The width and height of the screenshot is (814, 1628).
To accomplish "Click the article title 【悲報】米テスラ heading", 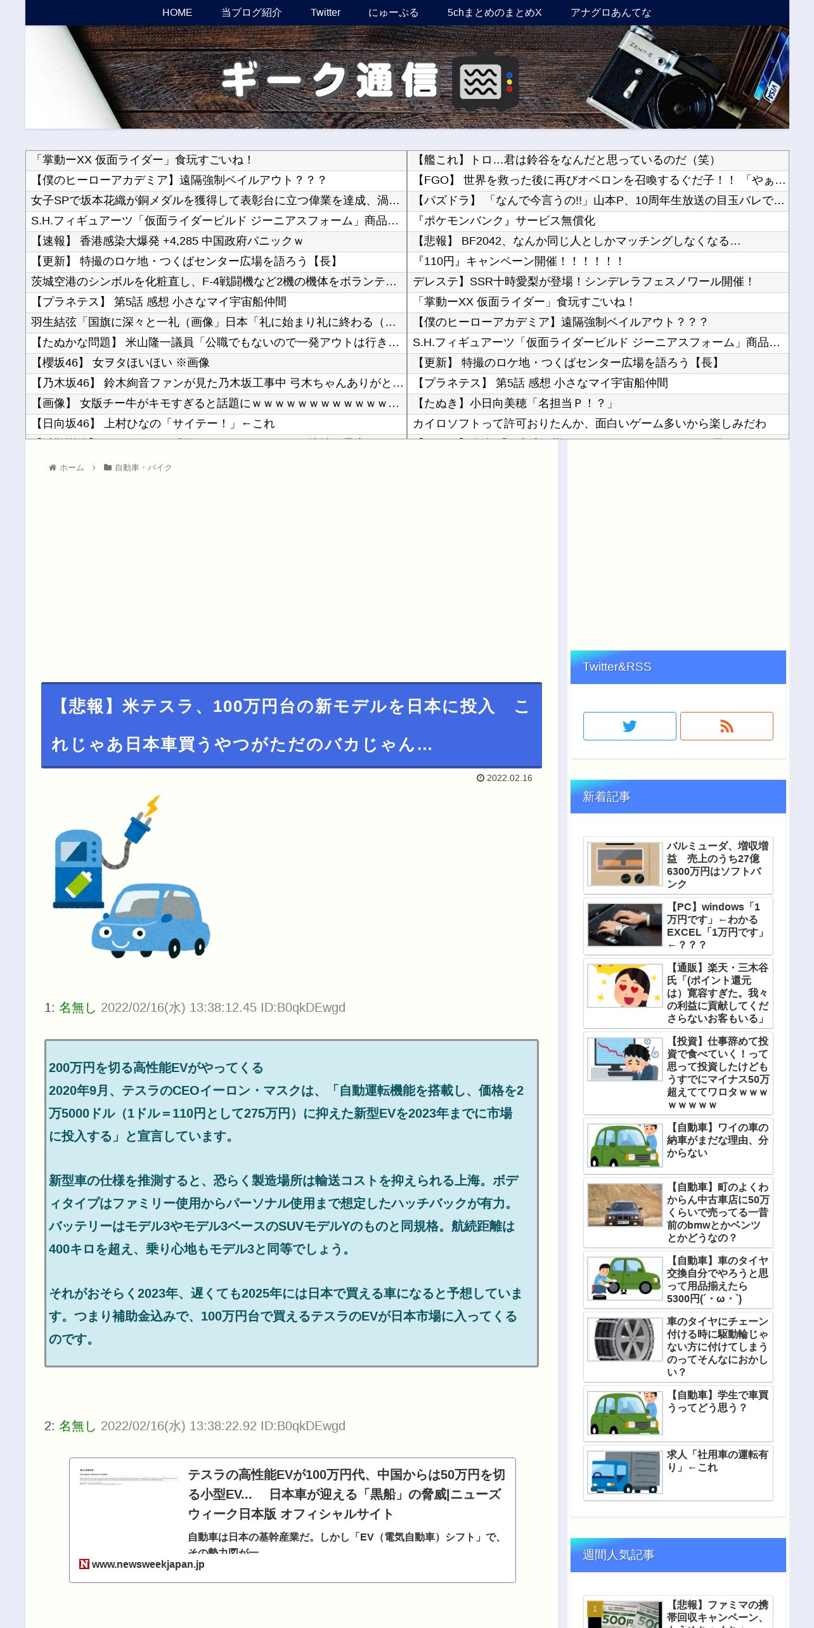I will tap(292, 725).
